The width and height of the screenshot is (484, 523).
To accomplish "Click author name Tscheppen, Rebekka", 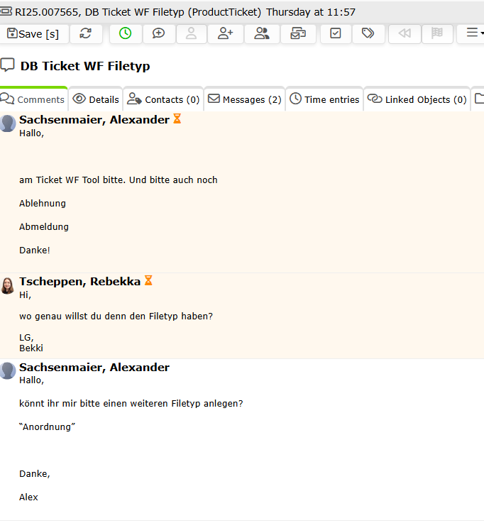I will (x=79, y=282).
